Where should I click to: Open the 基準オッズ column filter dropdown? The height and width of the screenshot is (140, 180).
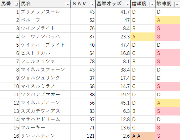point(127,5)
